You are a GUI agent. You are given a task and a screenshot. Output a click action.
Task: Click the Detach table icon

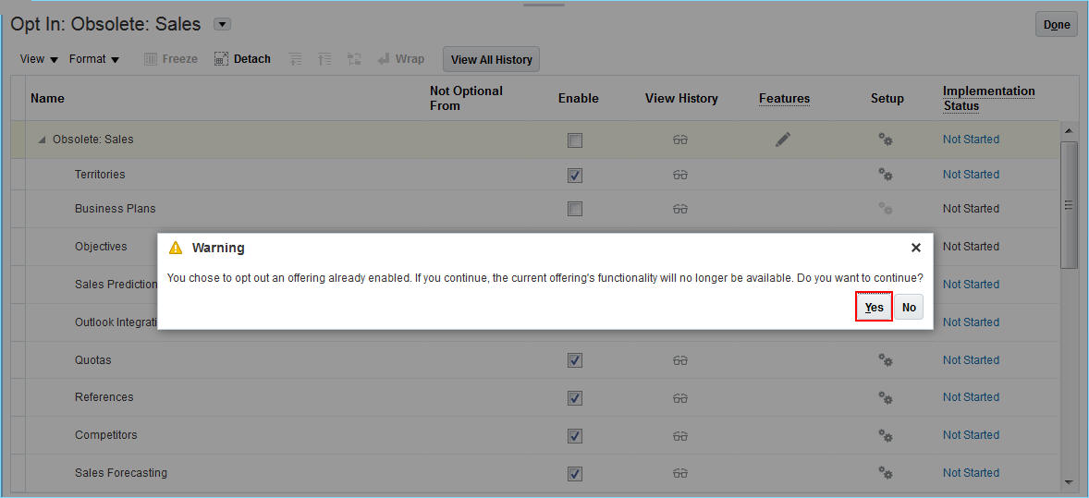click(221, 59)
